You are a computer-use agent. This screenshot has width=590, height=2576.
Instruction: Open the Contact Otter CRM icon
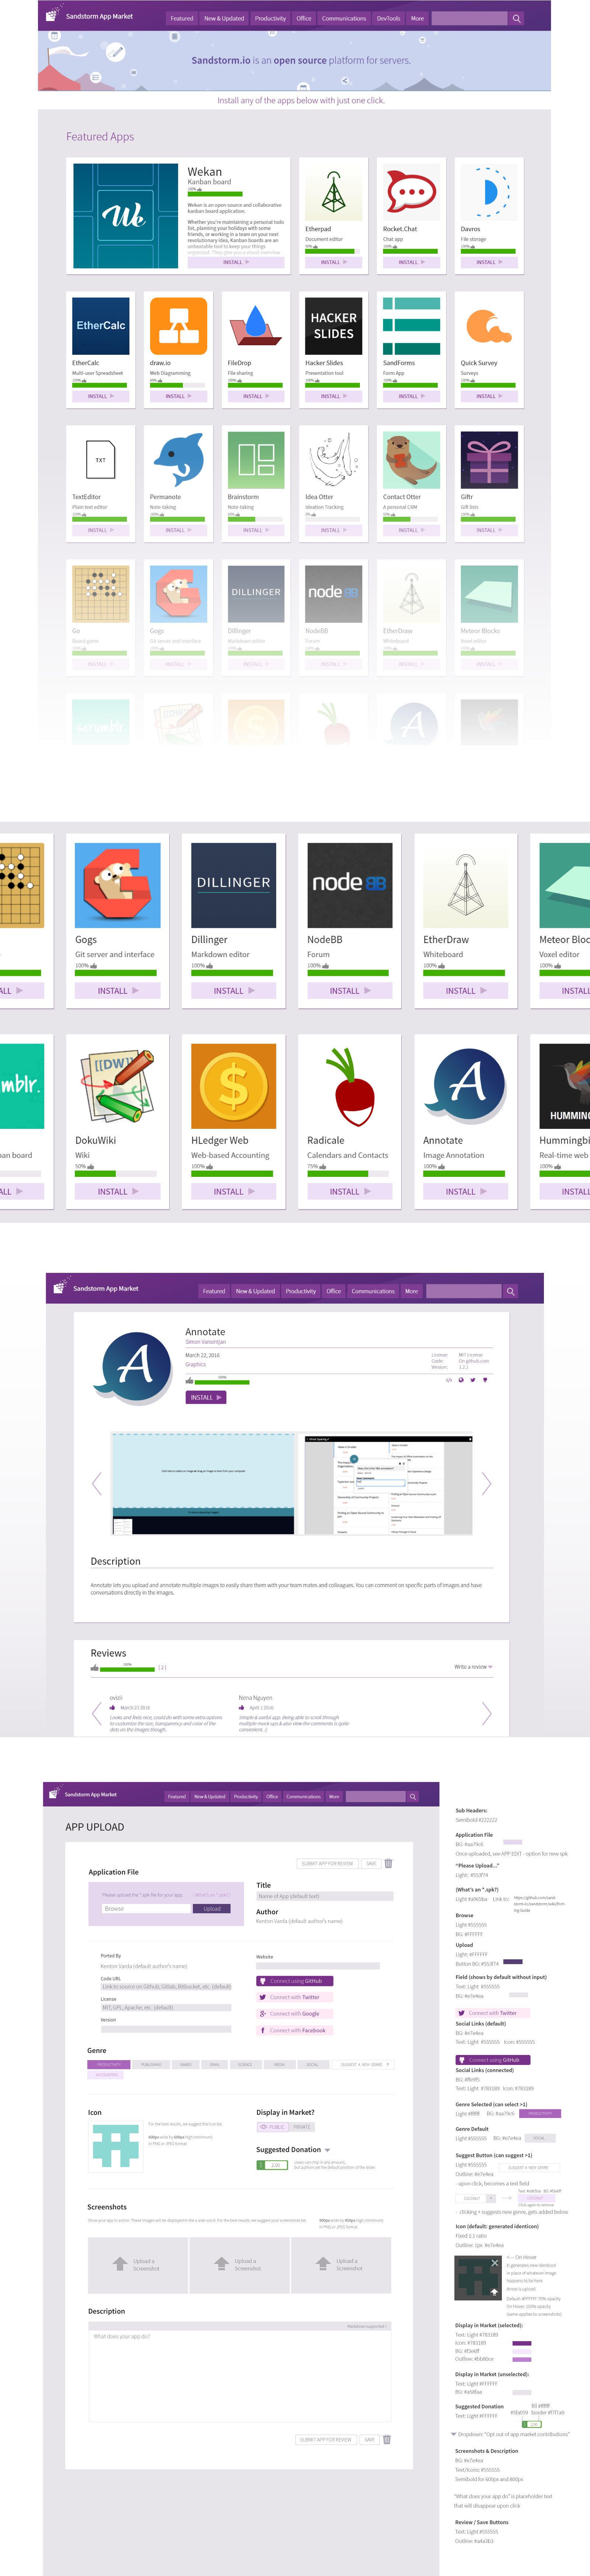coord(411,460)
